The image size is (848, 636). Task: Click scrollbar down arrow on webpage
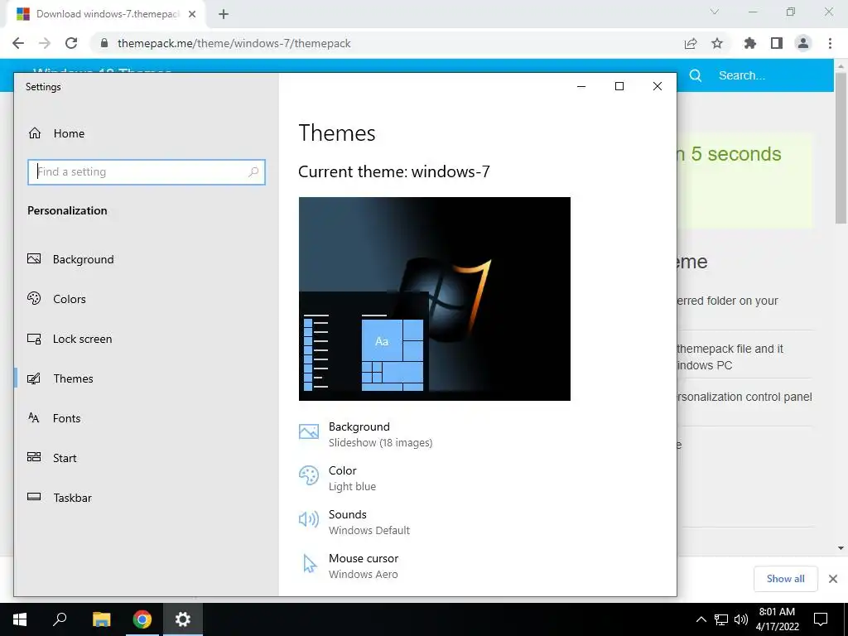(841, 548)
